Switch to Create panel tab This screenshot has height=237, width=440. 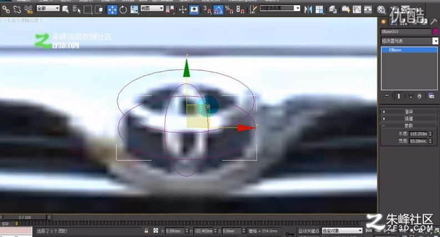(x=383, y=22)
